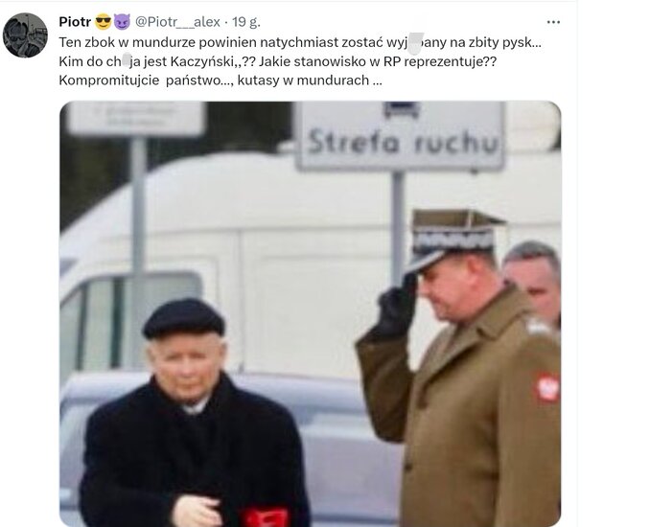Click the saluting officer's cap

pyautogui.click(x=453, y=236)
